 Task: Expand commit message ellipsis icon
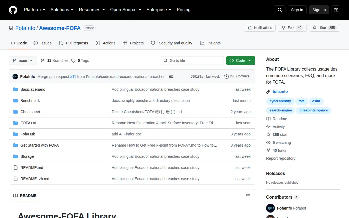tap(171, 77)
